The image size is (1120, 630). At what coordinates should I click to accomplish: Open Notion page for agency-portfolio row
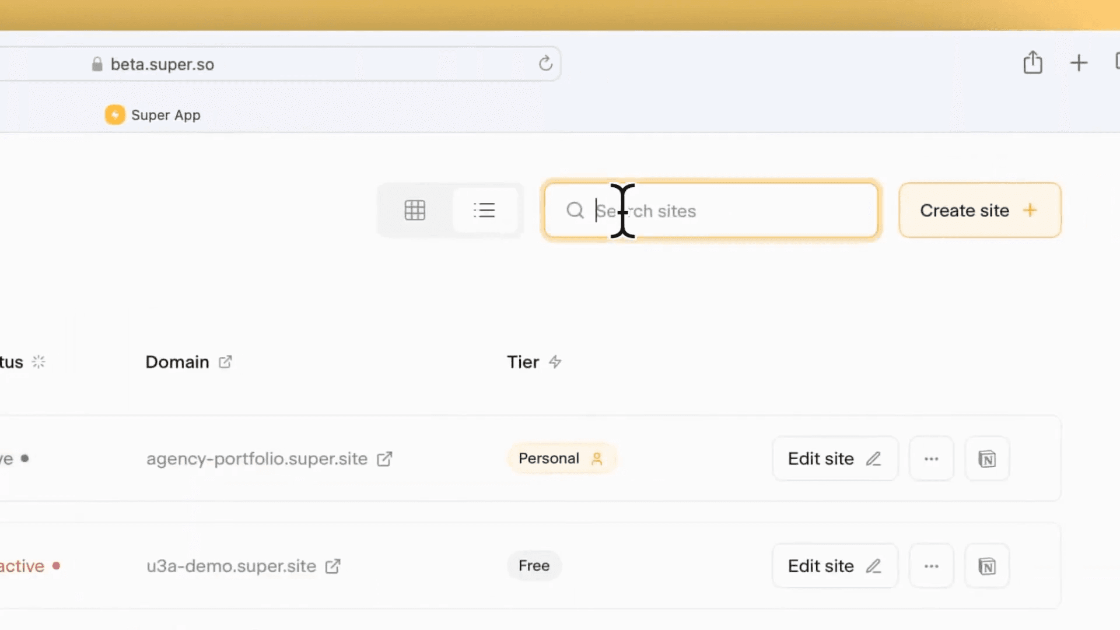[987, 459]
